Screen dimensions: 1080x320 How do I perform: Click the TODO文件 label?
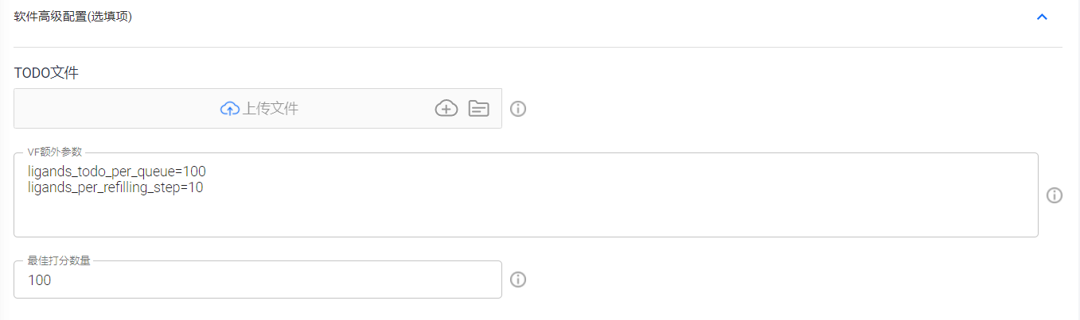46,73
